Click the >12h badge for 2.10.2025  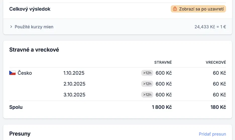pyautogui.click(x=147, y=84)
